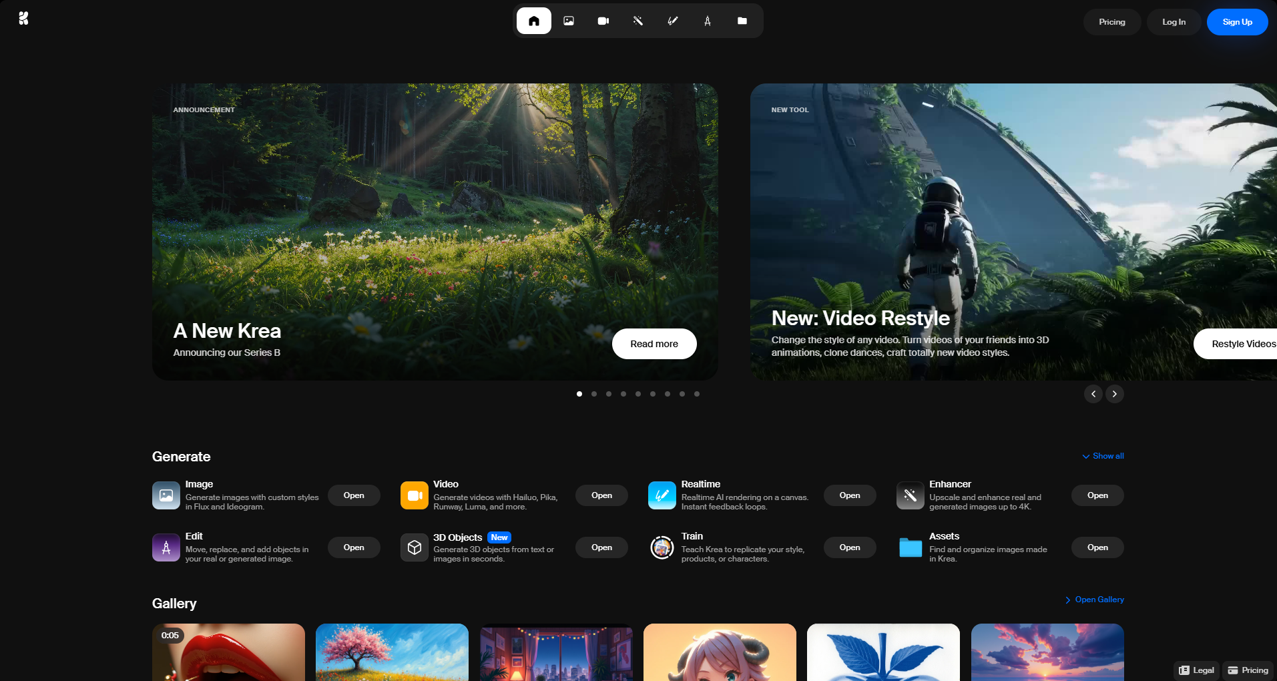Click the blue Assets folder icon

911,547
